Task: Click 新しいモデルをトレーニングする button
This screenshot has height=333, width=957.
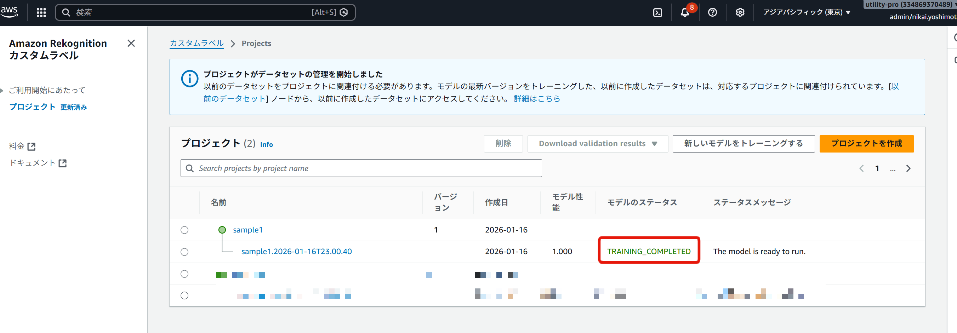Action: coord(744,144)
